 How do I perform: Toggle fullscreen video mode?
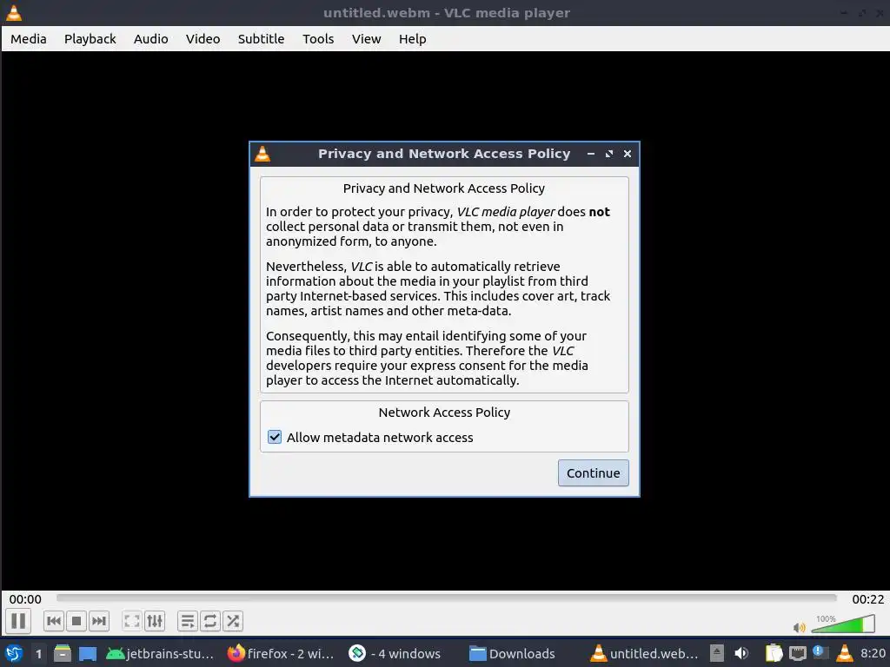(x=132, y=621)
